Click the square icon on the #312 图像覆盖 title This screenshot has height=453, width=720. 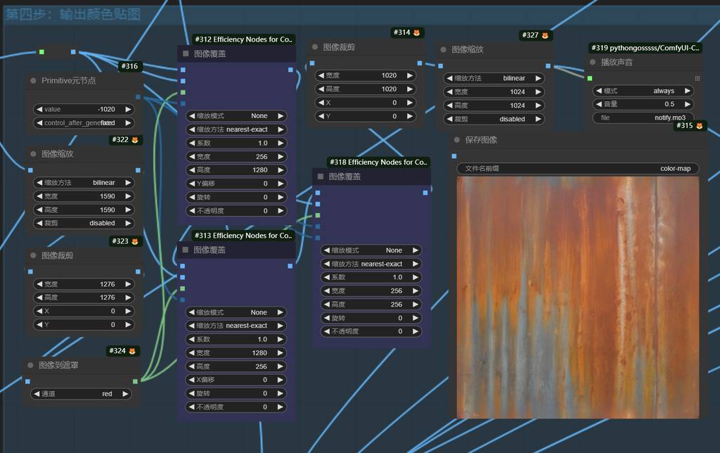(x=186, y=53)
